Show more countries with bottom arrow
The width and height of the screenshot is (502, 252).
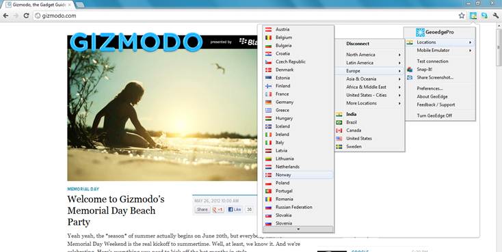(298, 229)
